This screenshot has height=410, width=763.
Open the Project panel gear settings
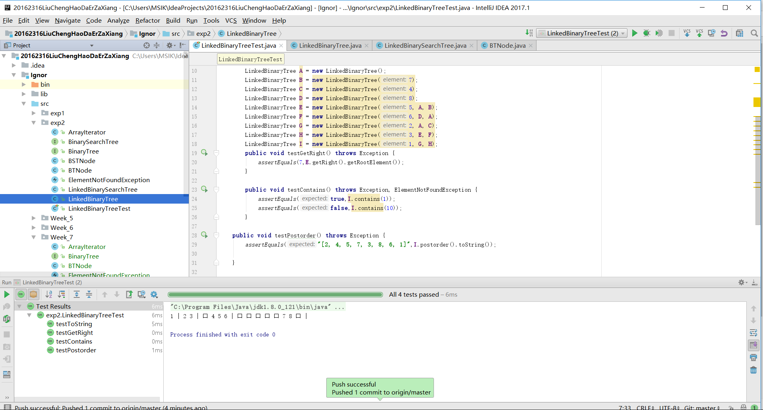170,45
